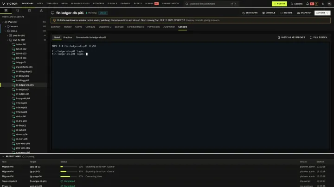
Task: Click the yellow notification count badge
Action: pyautogui.click(x=316, y=4)
